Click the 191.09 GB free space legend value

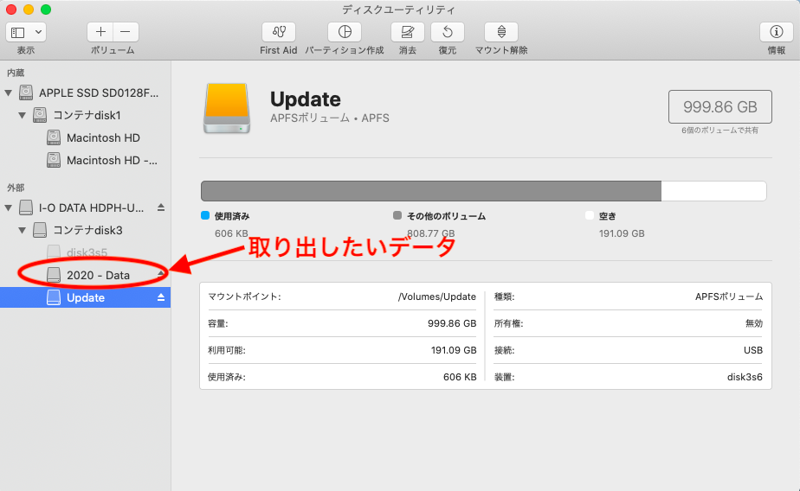(622, 233)
